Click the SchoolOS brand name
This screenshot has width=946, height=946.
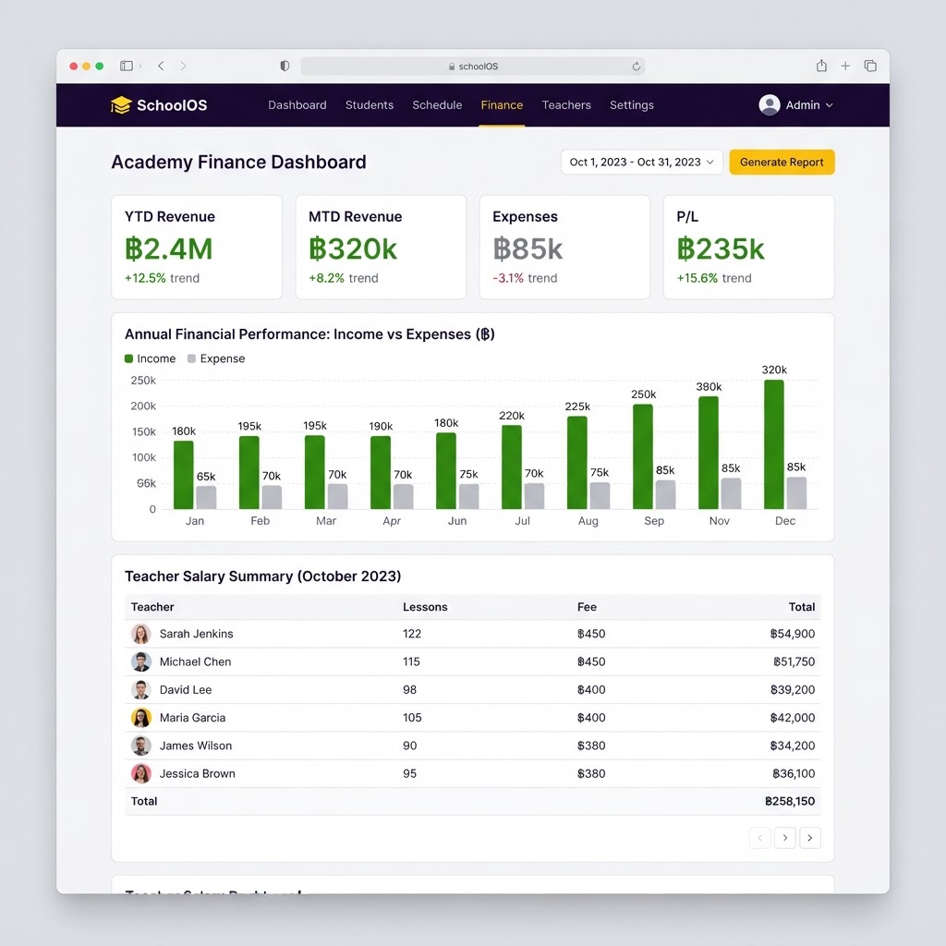click(x=172, y=105)
